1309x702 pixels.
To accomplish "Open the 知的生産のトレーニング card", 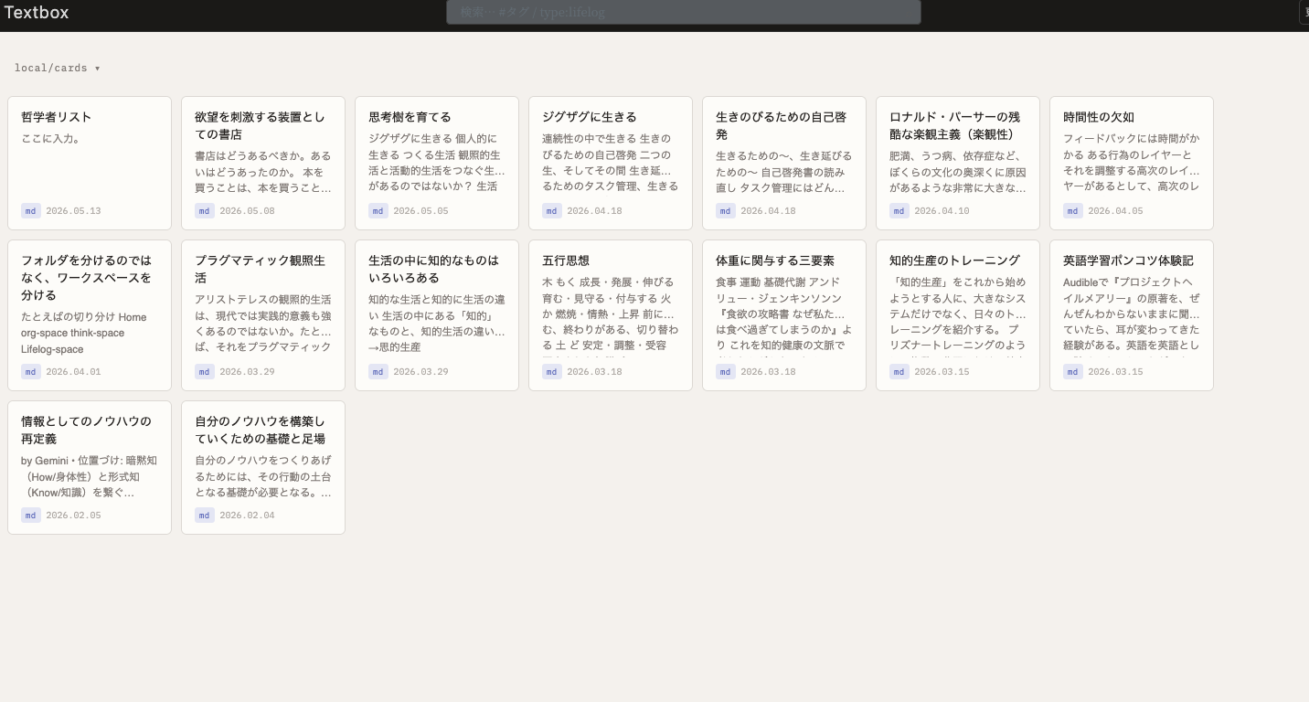I will (958, 315).
